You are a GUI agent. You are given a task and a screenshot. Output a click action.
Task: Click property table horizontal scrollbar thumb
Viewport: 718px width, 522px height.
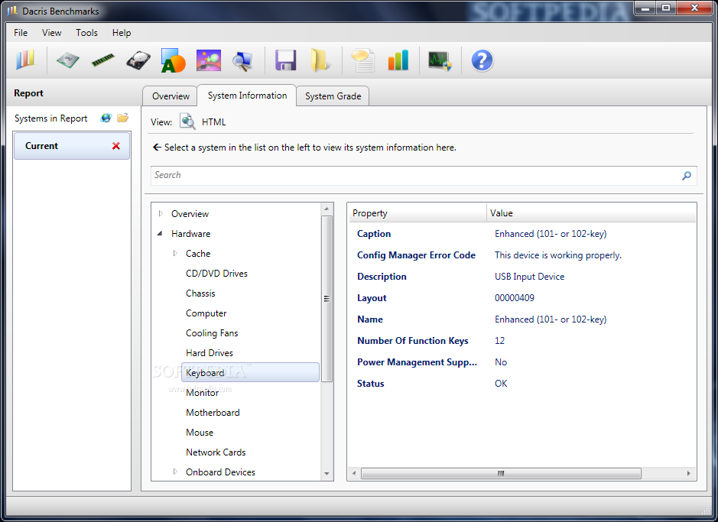501,473
